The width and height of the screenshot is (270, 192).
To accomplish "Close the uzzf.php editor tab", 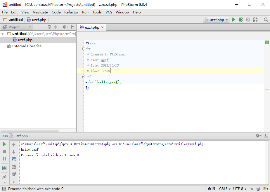I will point(102,27).
